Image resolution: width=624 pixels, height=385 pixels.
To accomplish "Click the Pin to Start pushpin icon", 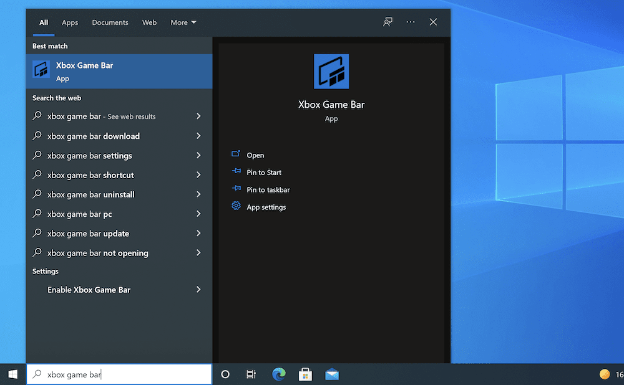I will (x=236, y=173).
